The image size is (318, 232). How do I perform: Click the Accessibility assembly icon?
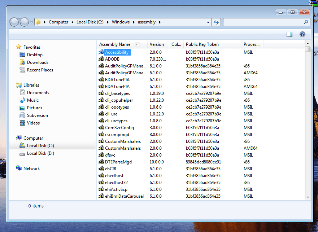101,52
